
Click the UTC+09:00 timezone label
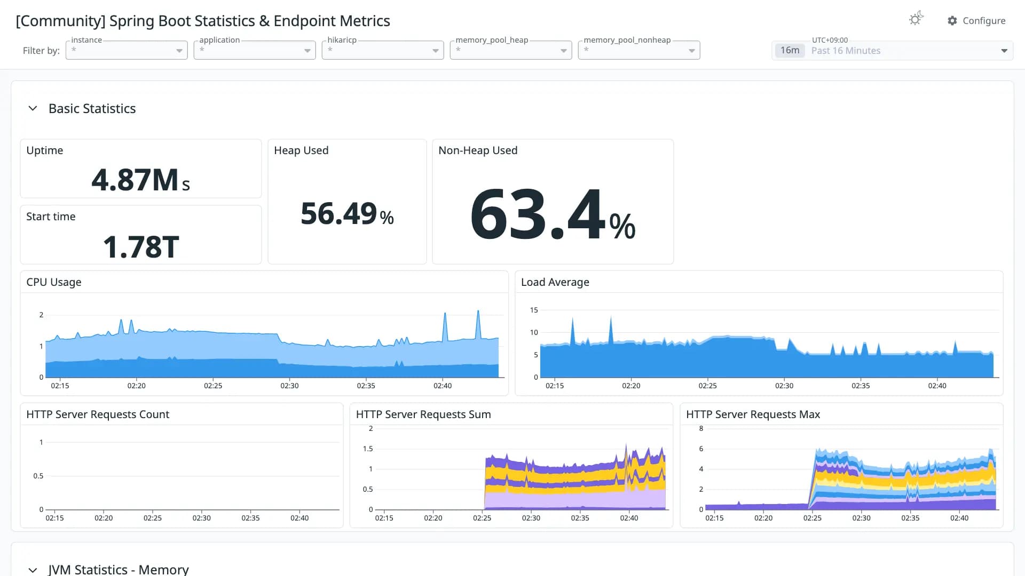pyautogui.click(x=830, y=40)
